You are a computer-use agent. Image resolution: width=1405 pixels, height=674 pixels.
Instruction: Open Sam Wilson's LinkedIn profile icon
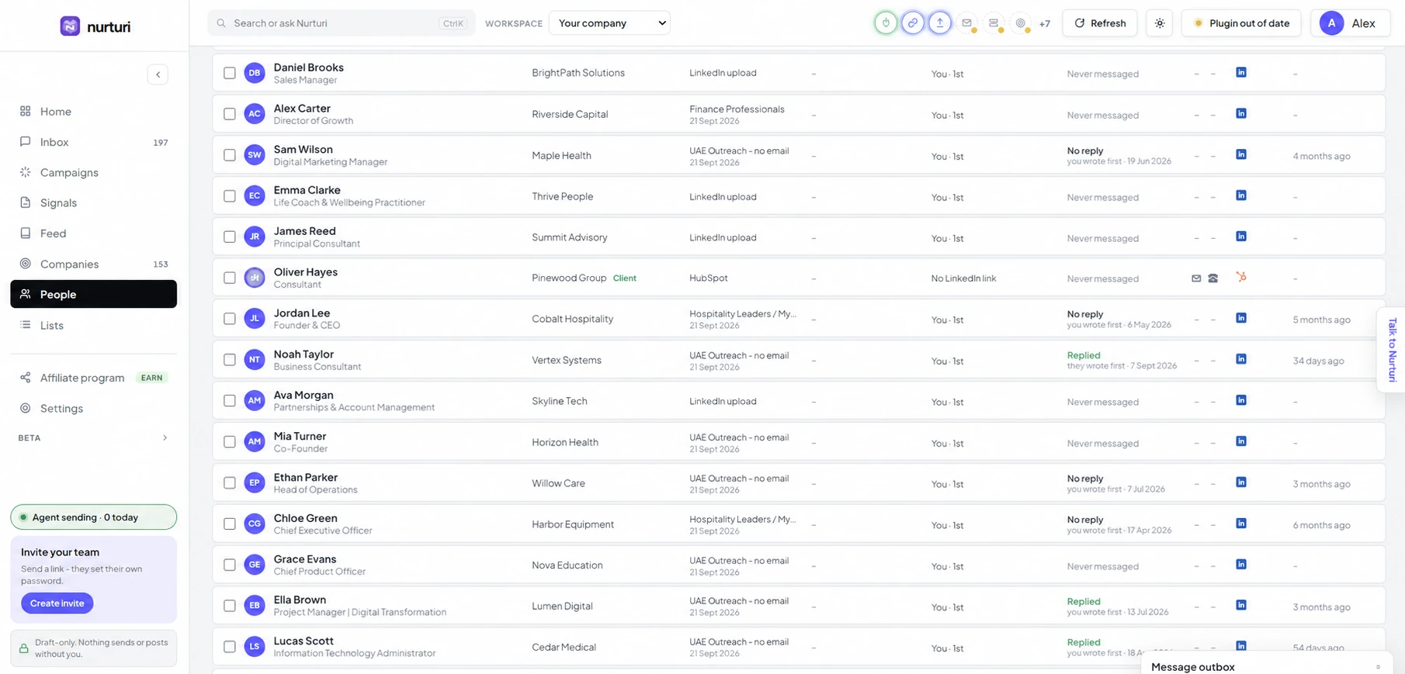tap(1241, 154)
